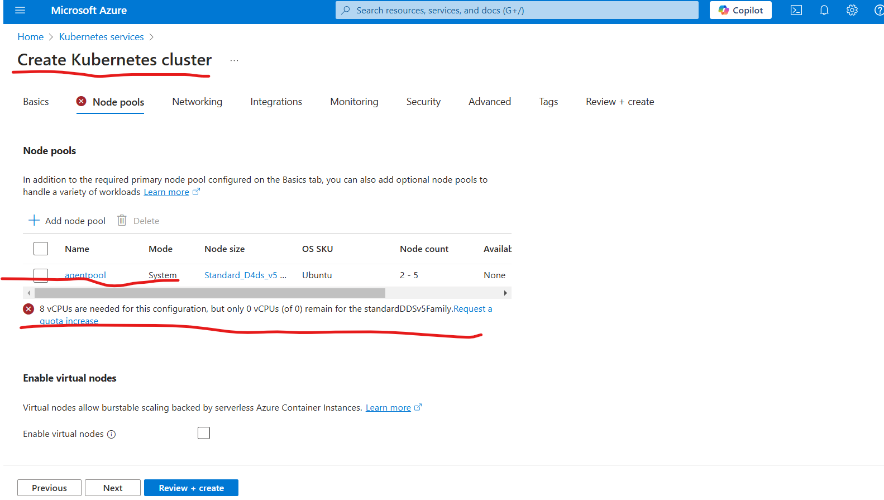
Task: Click the Previous button
Action: tap(49, 488)
